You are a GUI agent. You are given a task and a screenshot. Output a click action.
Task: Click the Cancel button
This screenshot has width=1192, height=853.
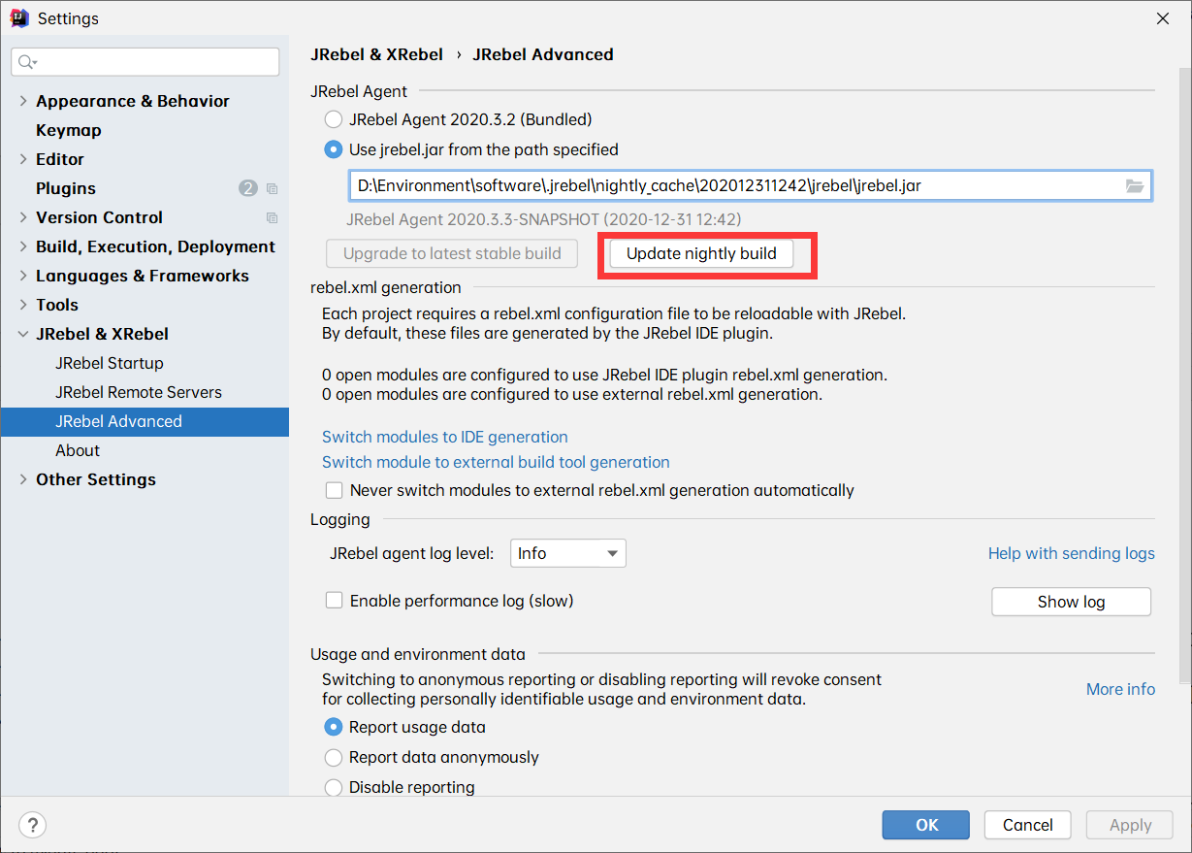(x=1027, y=825)
